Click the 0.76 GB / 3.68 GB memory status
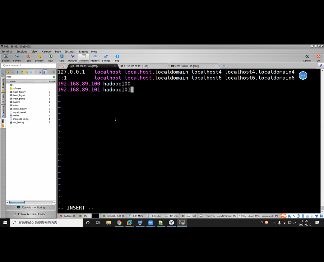The width and height of the screenshot is (324, 262). coord(113,216)
